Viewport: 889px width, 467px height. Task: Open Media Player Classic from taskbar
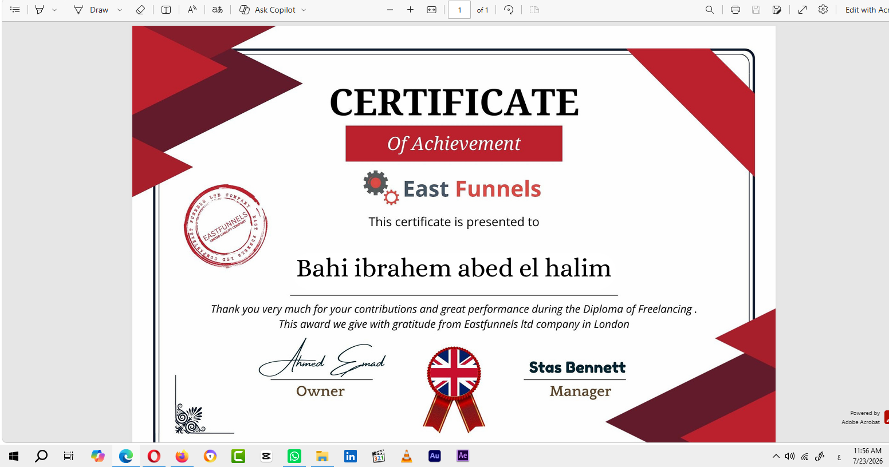379,456
